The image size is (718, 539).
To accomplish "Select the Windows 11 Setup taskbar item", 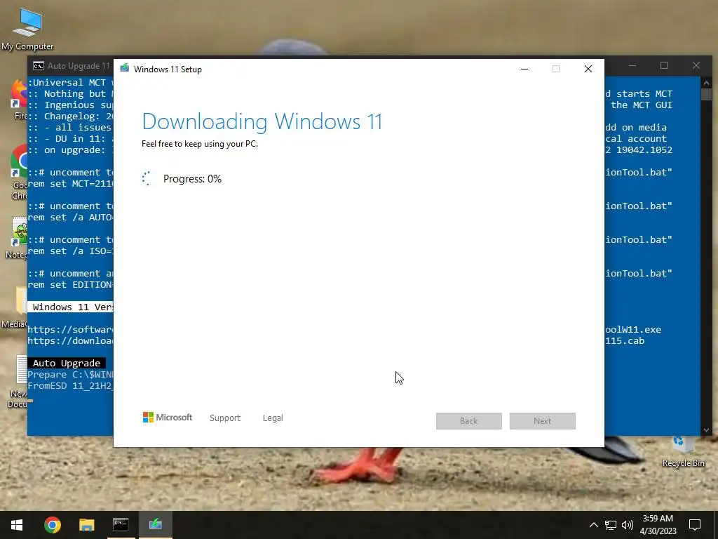I will click(x=155, y=525).
